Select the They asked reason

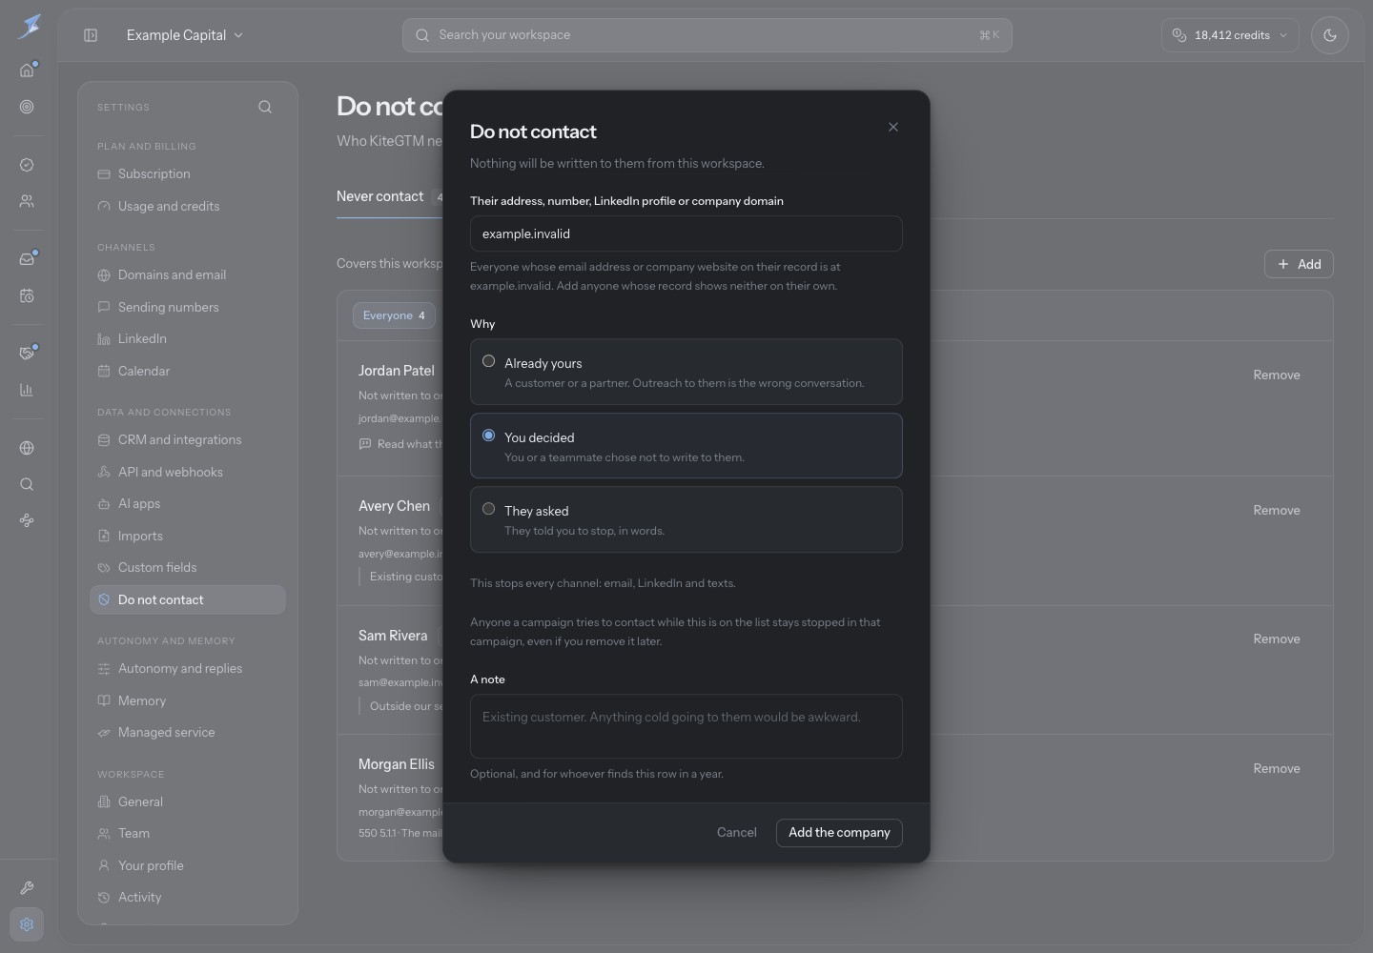coord(686,519)
